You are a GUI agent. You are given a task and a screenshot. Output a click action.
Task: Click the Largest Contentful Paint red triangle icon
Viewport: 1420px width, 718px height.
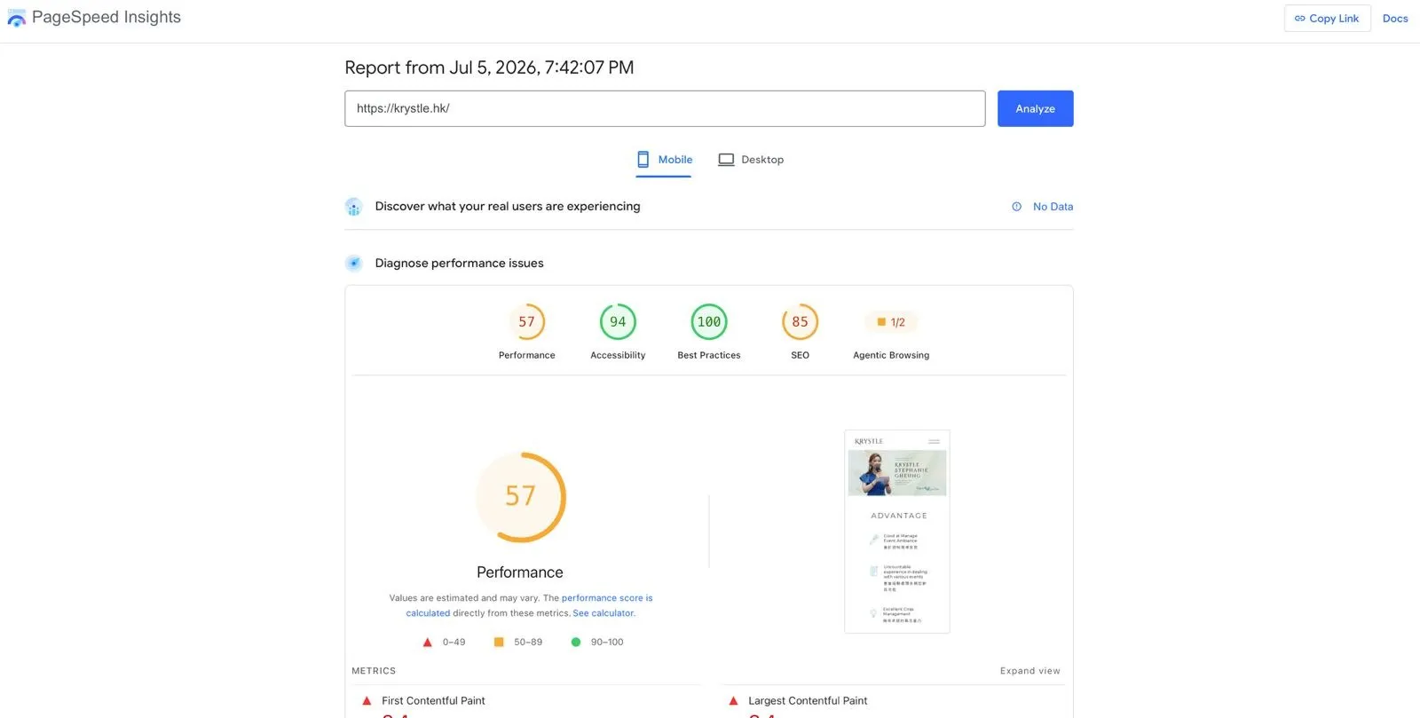733,701
